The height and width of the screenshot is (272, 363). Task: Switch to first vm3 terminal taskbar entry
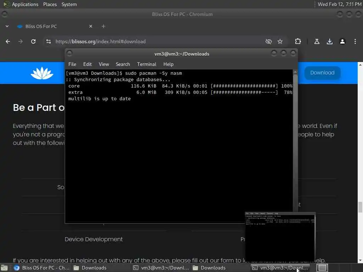coord(161,268)
